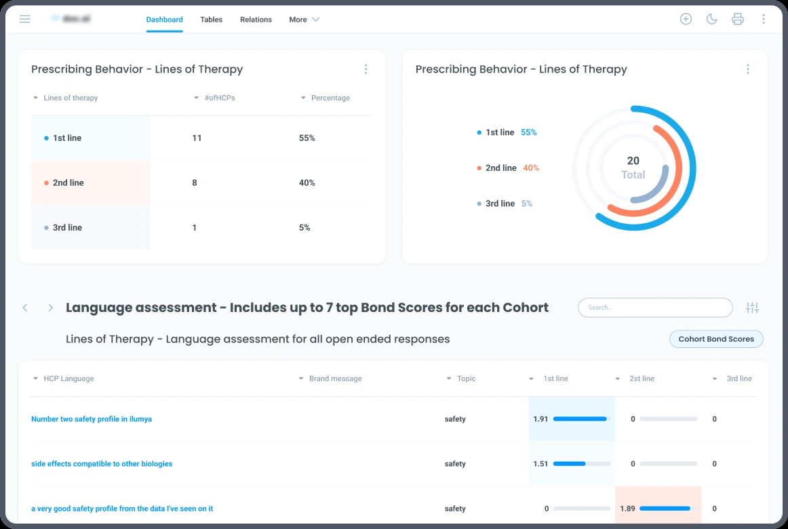Viewport: 788px width, 529px height.
Task: Click 3rd line 5% chart legend
Action: tap(505, 203)
